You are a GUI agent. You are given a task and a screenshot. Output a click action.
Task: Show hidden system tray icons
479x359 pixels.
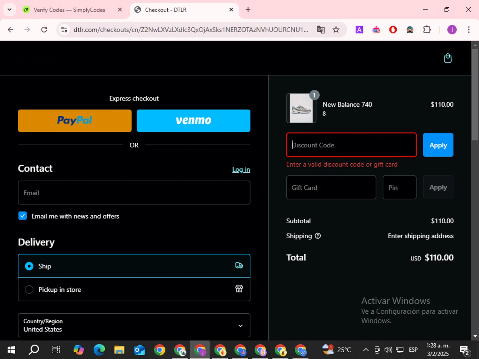point(366,350)
